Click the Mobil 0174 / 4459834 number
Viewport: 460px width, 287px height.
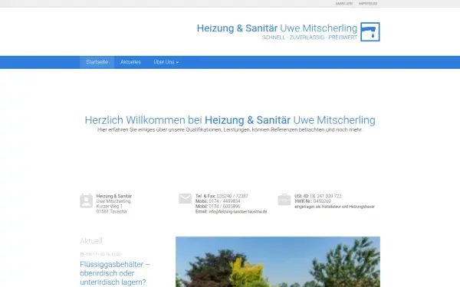click(218, 201)
